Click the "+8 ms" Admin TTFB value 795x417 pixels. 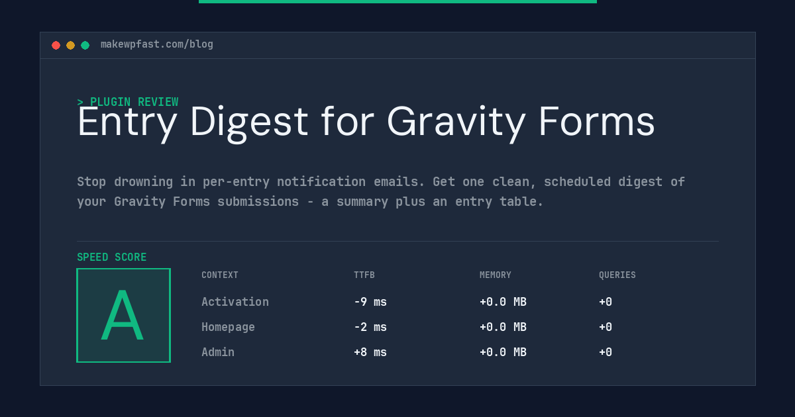[x=370, y=352]
